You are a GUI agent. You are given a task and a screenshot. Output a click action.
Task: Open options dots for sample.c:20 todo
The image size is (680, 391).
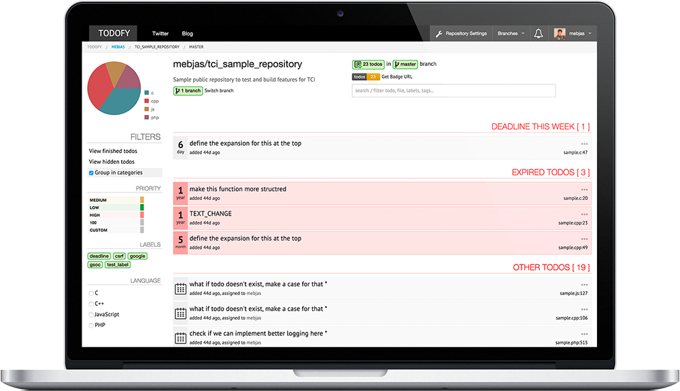pyautogui.click(x=584, y=190)
